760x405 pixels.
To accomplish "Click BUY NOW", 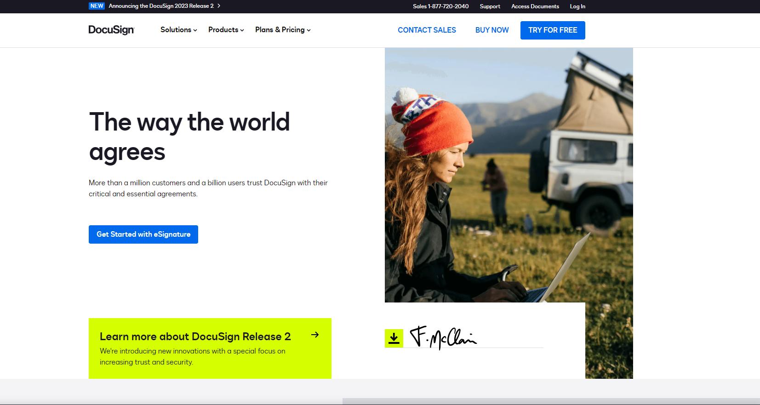I will [x=492, y=30].
